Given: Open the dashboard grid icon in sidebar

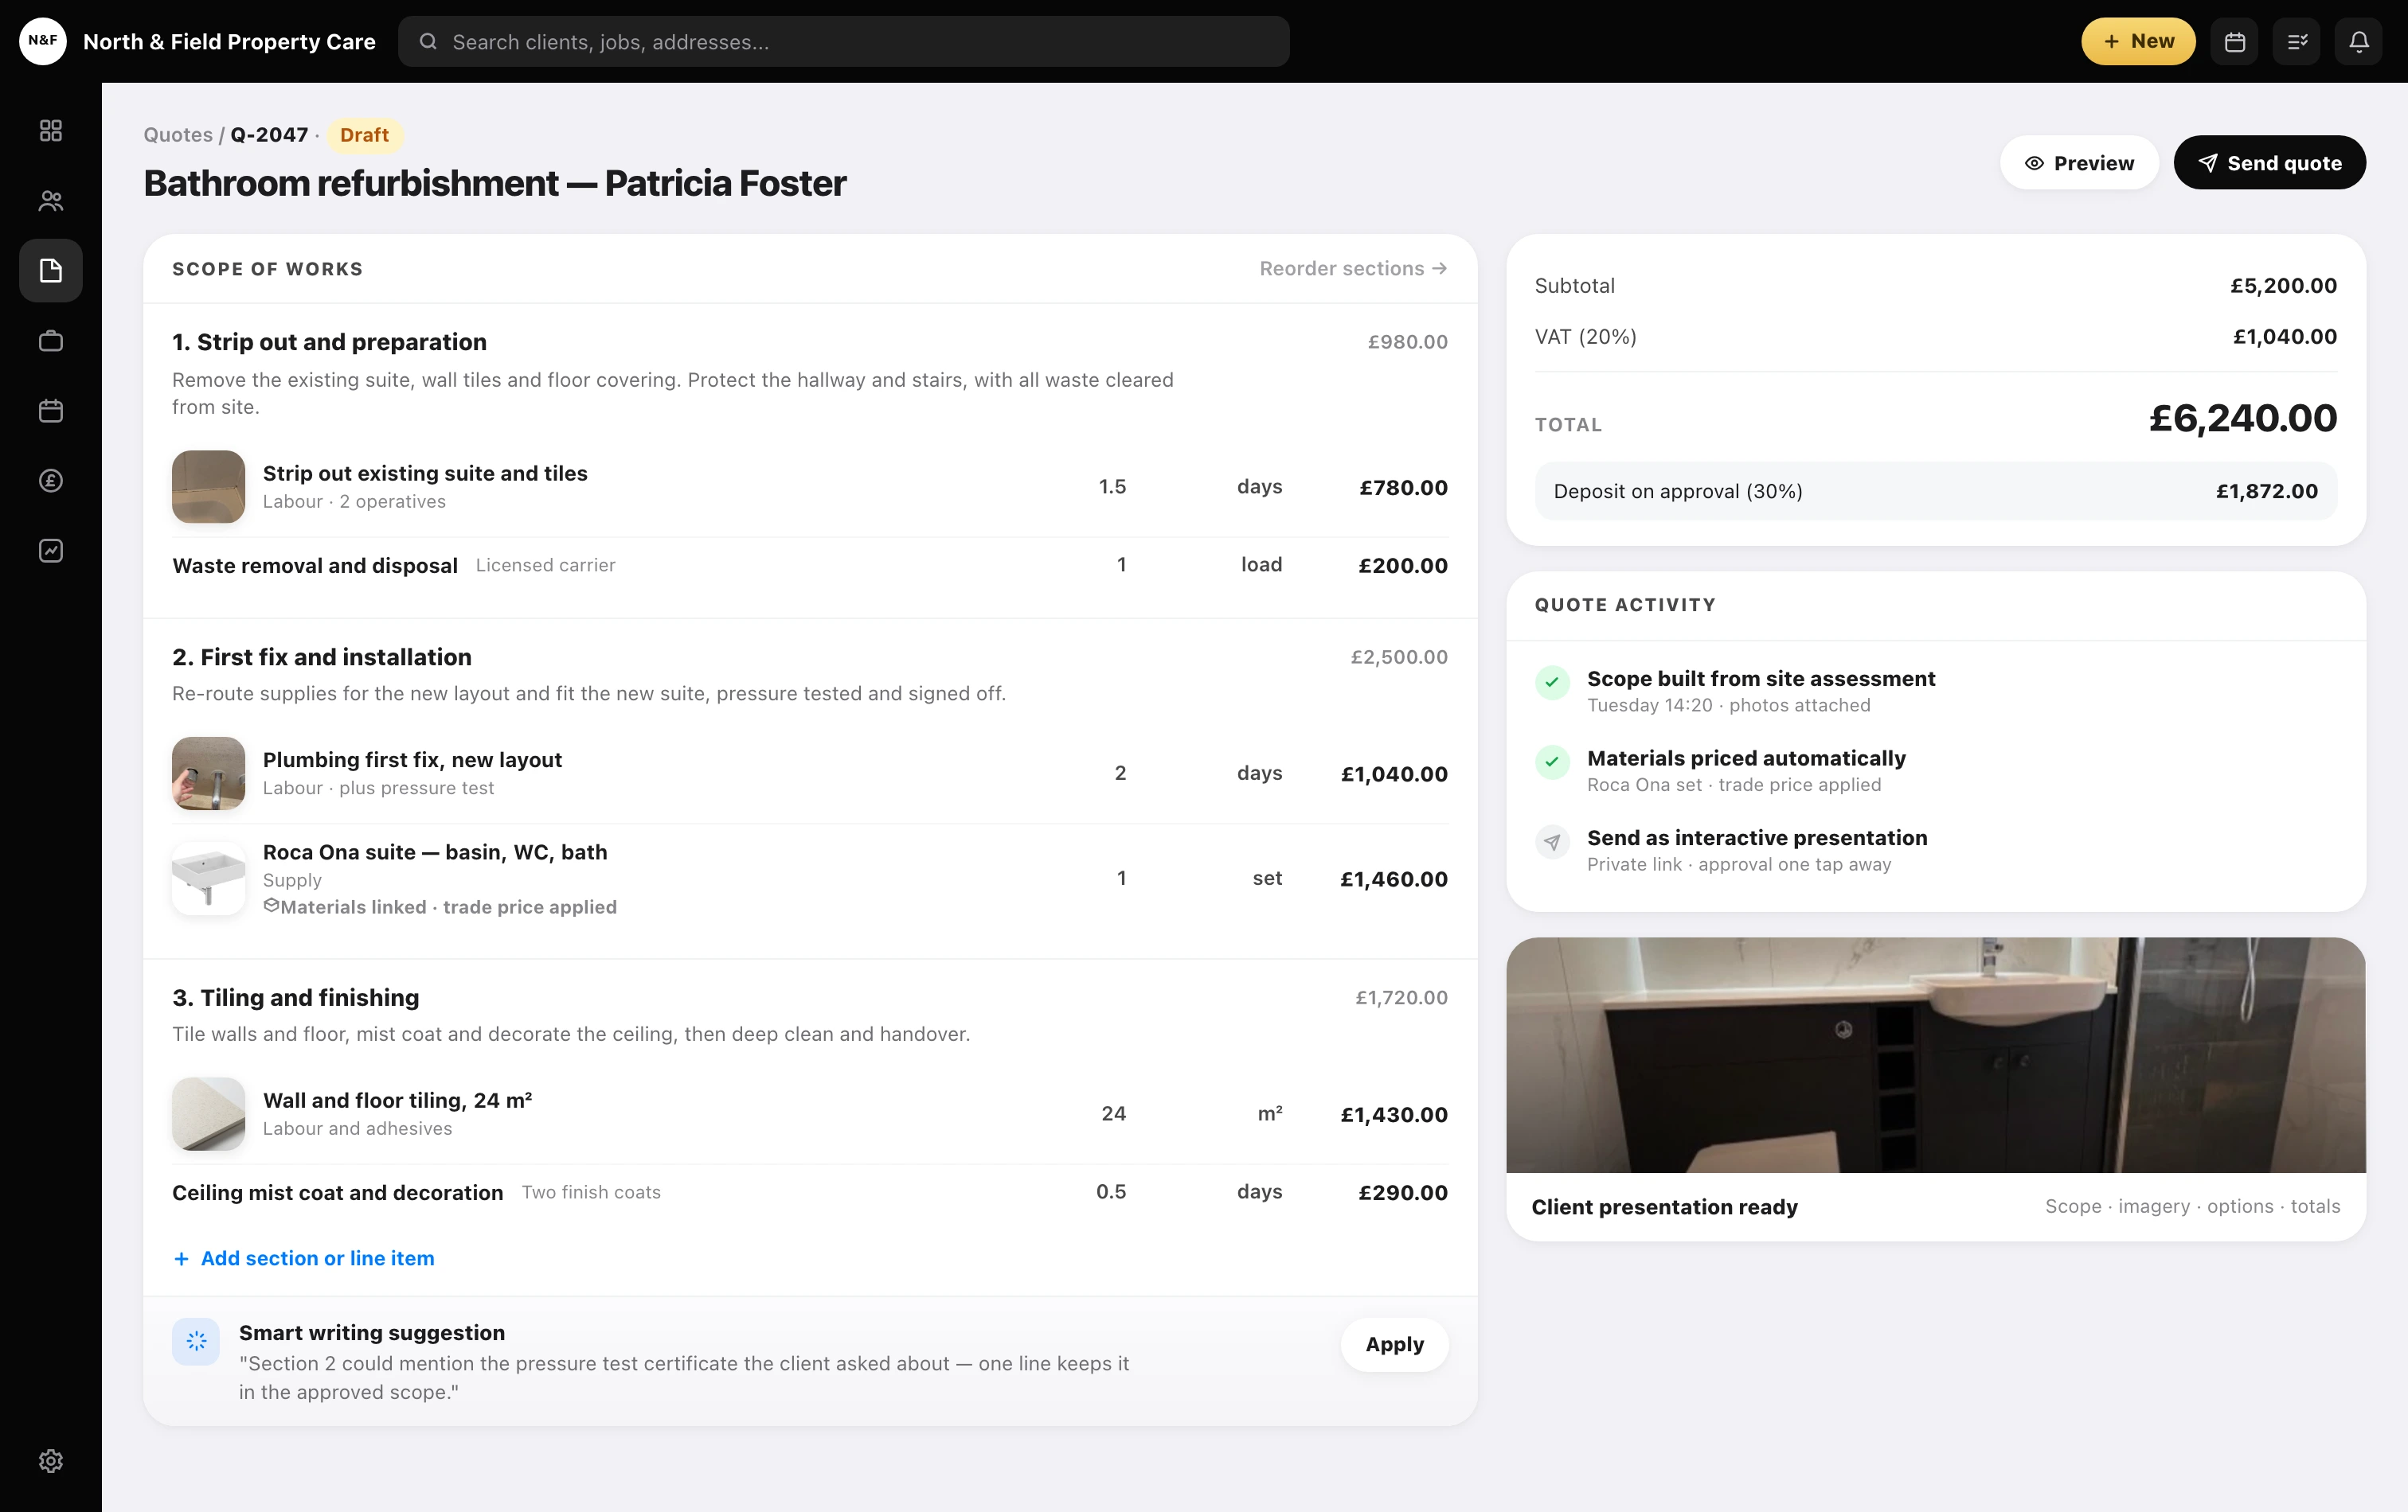Looking at the screenshot, I should (x=51, y=131).
